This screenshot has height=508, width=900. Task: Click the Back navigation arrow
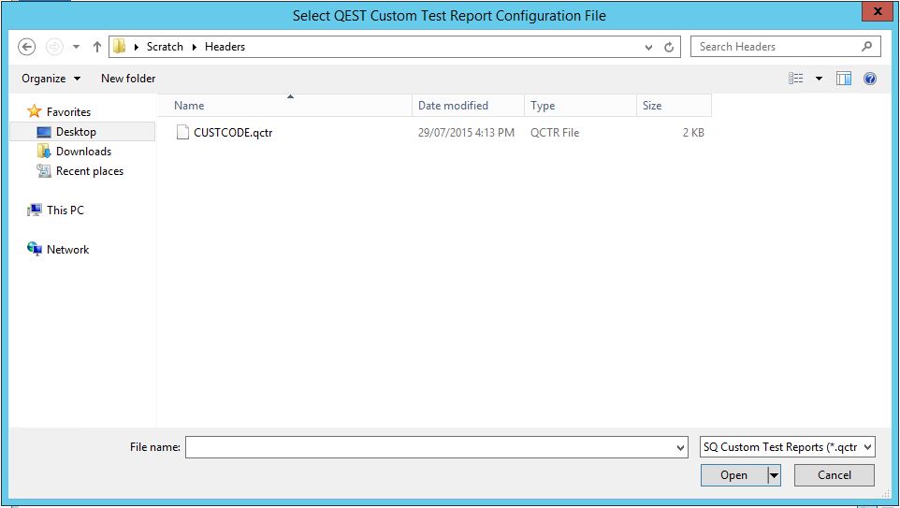(27, 47)
